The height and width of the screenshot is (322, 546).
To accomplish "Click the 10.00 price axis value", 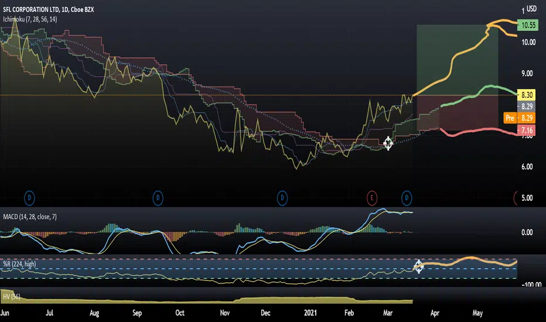I will 528,42.
